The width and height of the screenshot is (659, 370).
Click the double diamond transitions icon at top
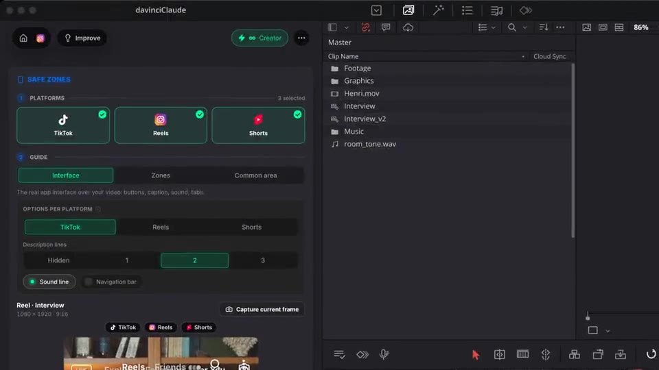tap(525, 10)
